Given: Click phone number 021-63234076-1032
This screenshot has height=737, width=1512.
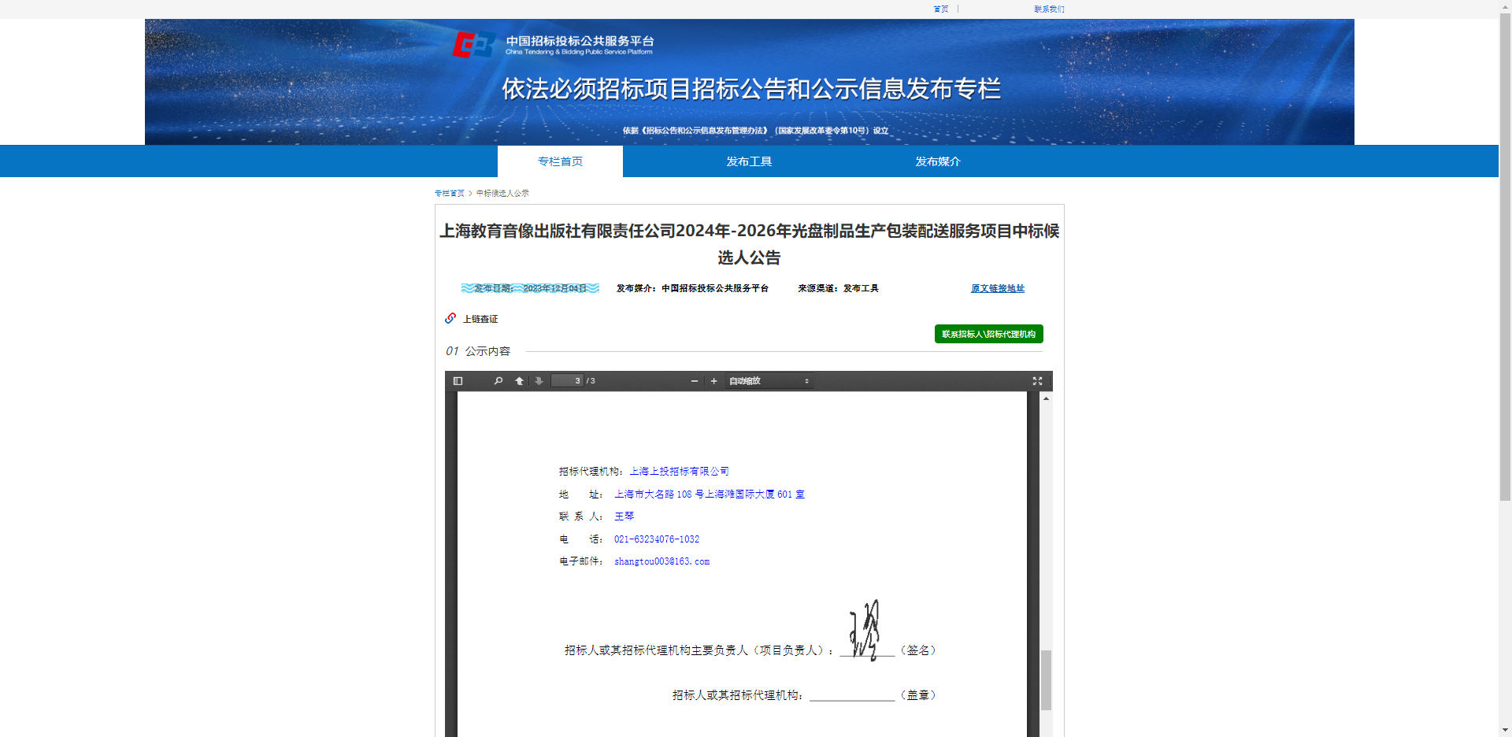Looking at the screenshot, I should [657, 539].
